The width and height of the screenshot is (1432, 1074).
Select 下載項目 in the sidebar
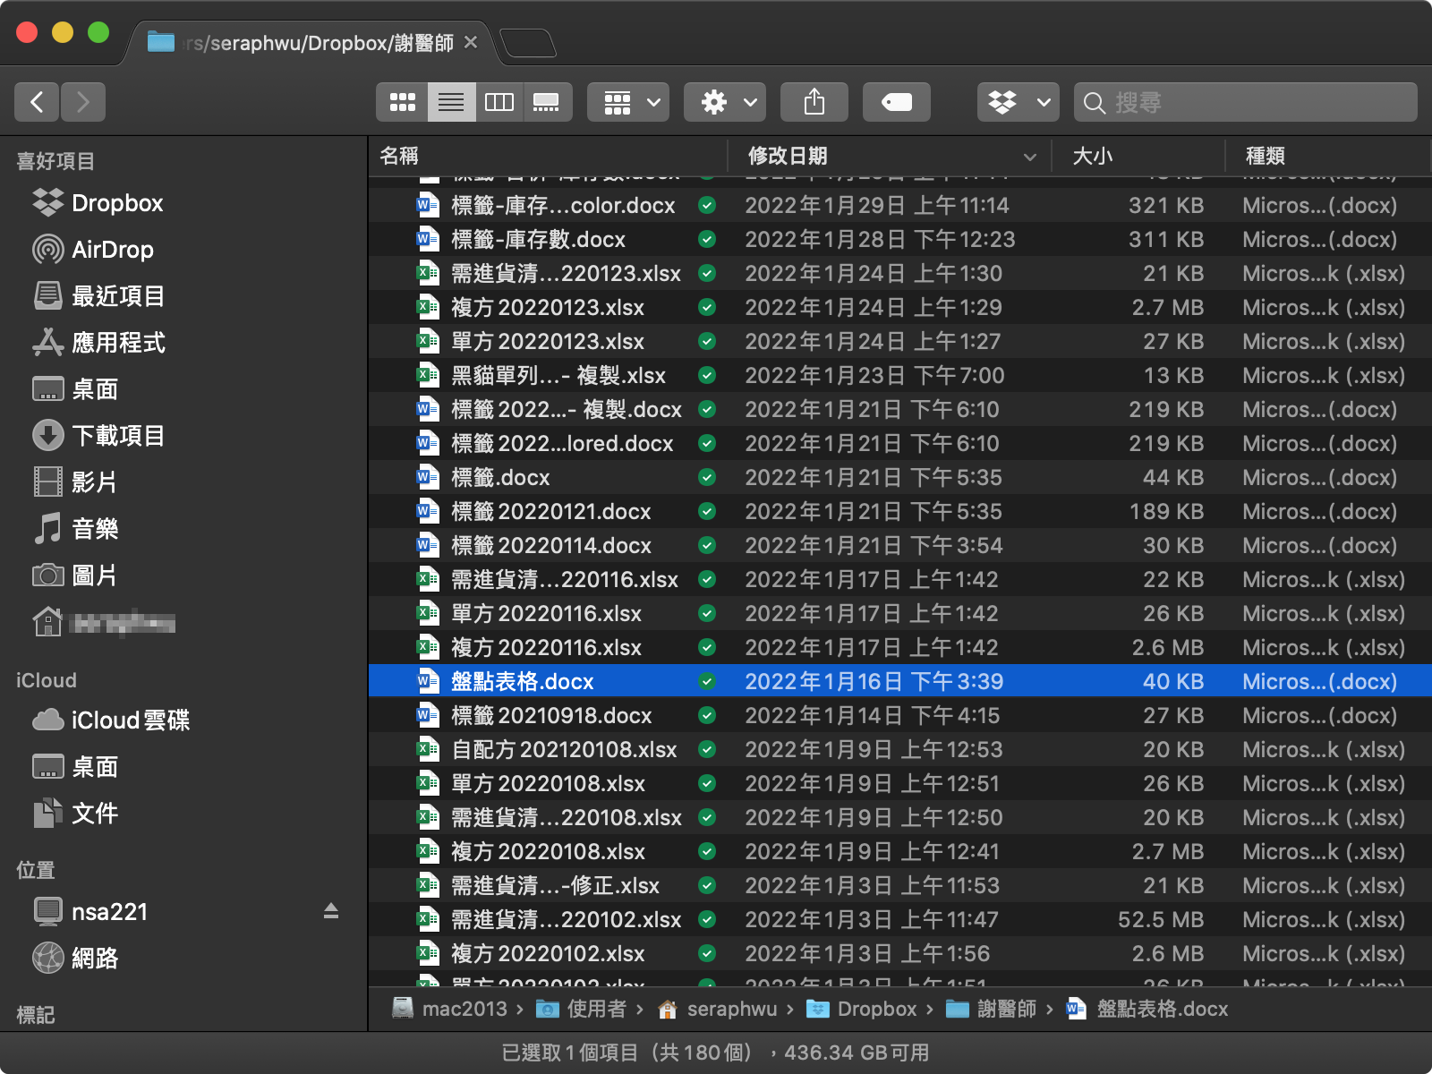coord(117,436)
